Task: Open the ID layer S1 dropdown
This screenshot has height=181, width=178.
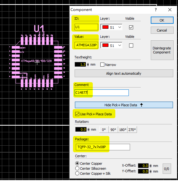Action: point(111,27)
